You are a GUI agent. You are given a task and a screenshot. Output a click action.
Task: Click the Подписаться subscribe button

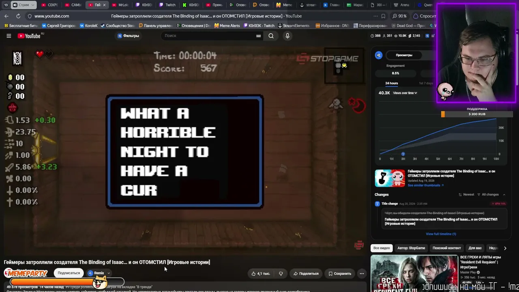(69, 273)
